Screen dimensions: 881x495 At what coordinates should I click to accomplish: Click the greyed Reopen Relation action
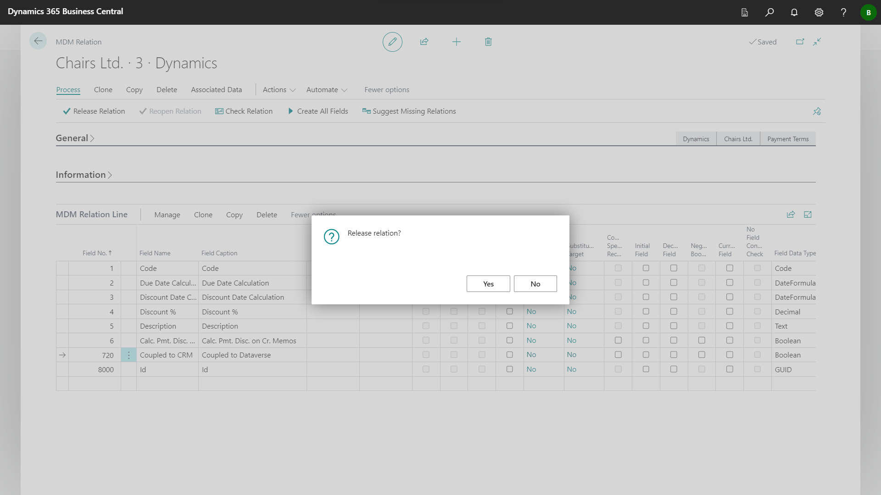pos(170,111)
